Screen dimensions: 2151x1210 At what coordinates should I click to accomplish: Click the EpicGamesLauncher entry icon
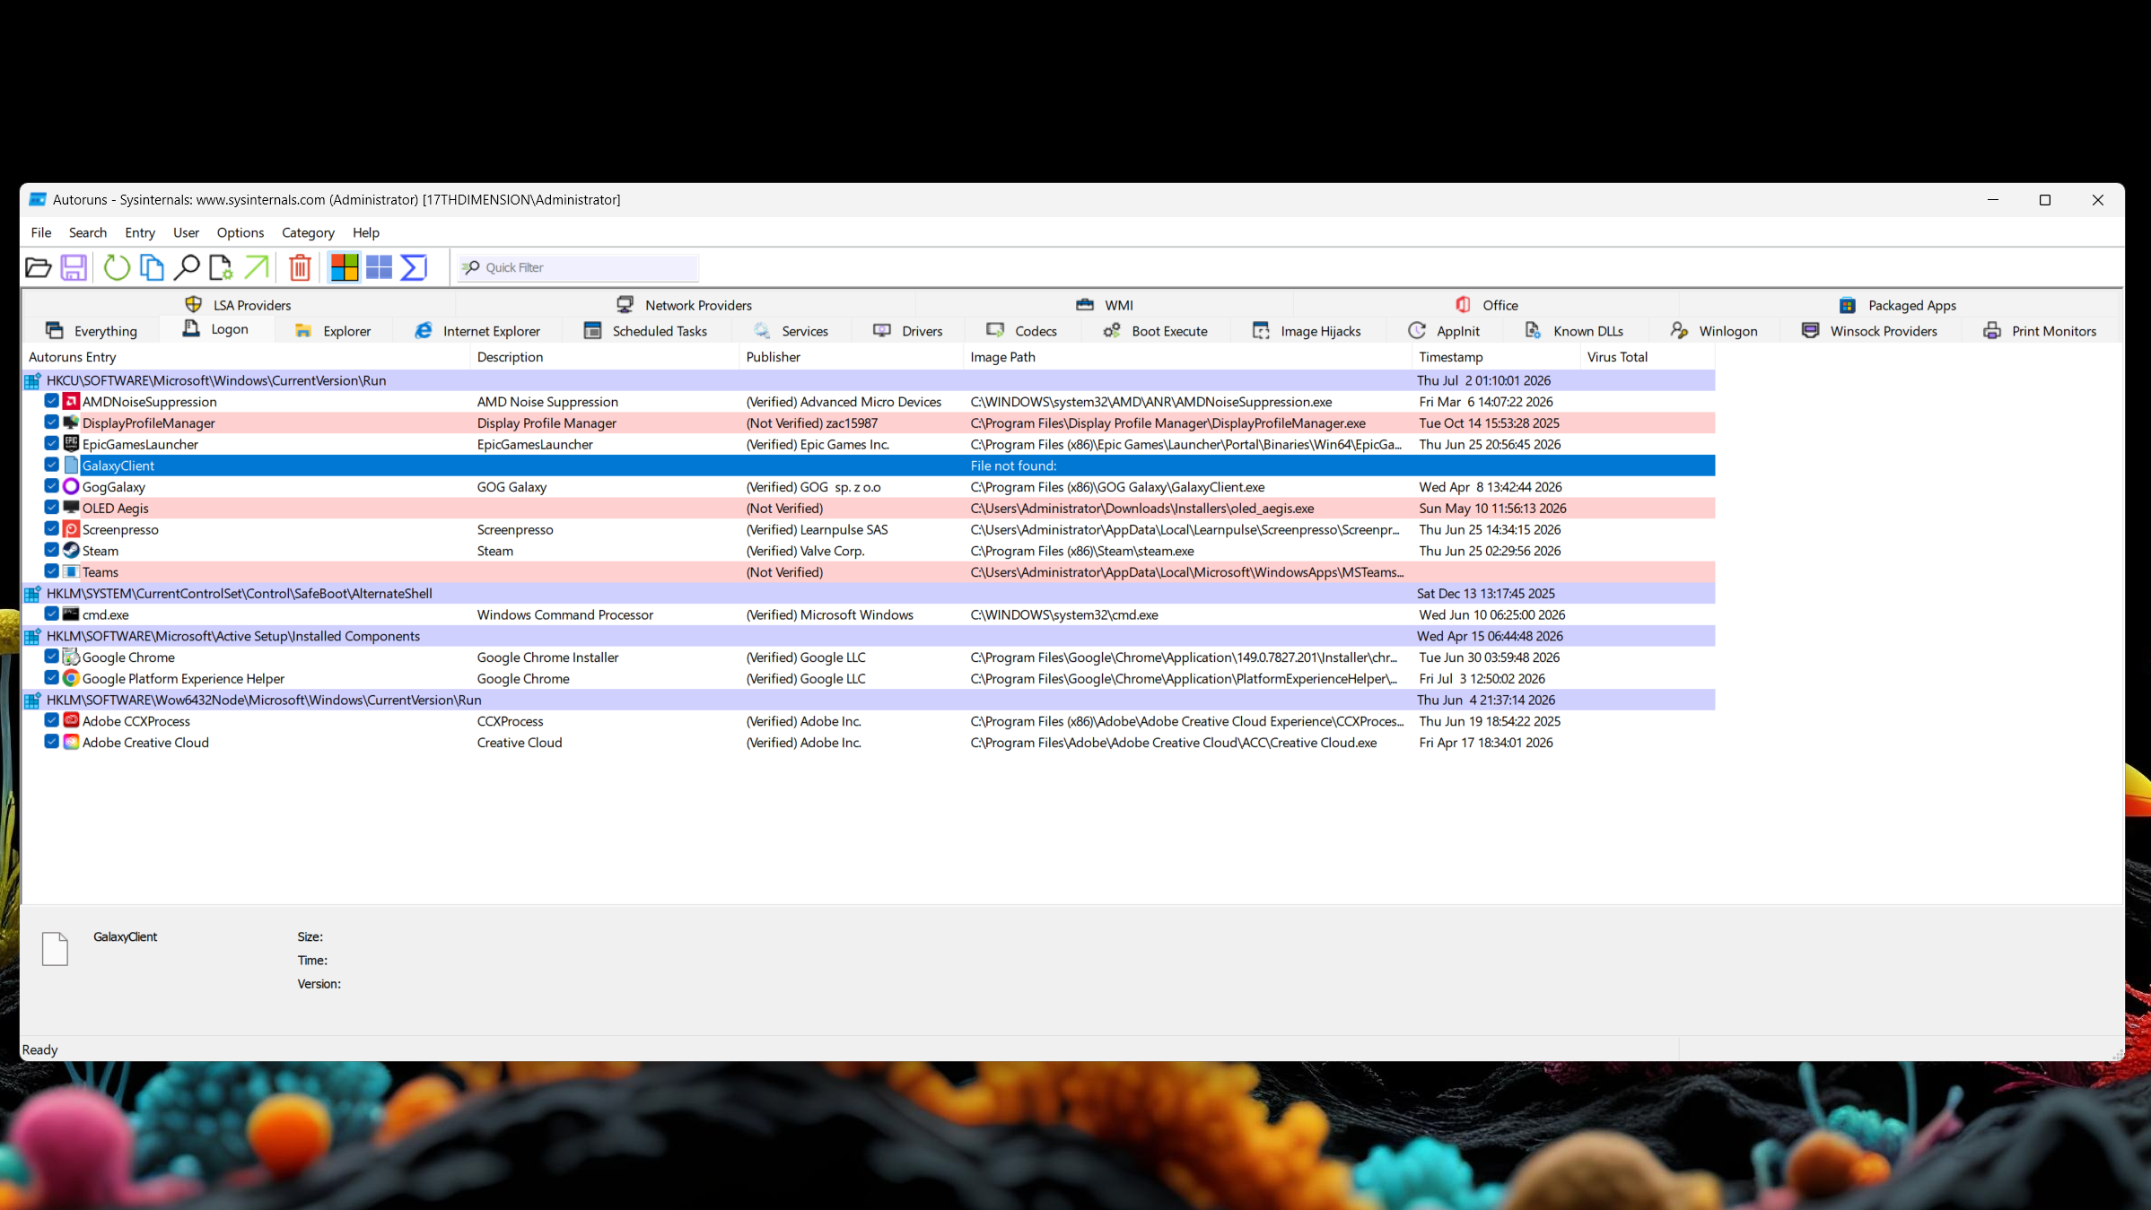point(71,444)
